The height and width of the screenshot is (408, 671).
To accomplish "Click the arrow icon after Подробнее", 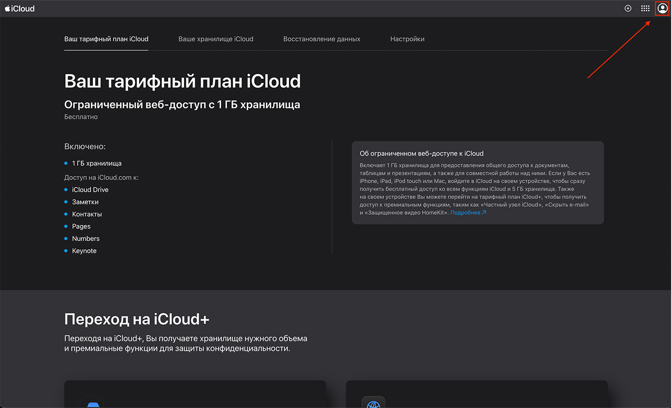I will 484,213.
